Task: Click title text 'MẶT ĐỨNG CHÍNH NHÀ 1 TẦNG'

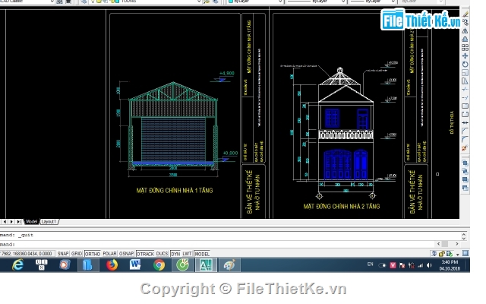Action: (175, 191)
